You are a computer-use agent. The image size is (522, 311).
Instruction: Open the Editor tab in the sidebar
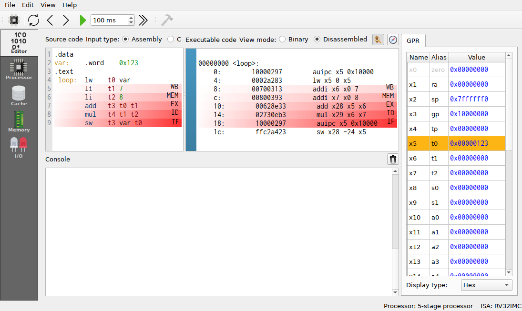coord(19,43)
